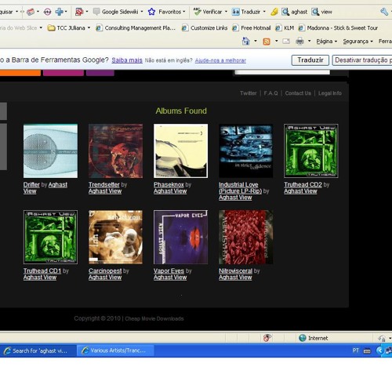Open the home page icon
392x392 pixels.
click(x=245, y=41)
